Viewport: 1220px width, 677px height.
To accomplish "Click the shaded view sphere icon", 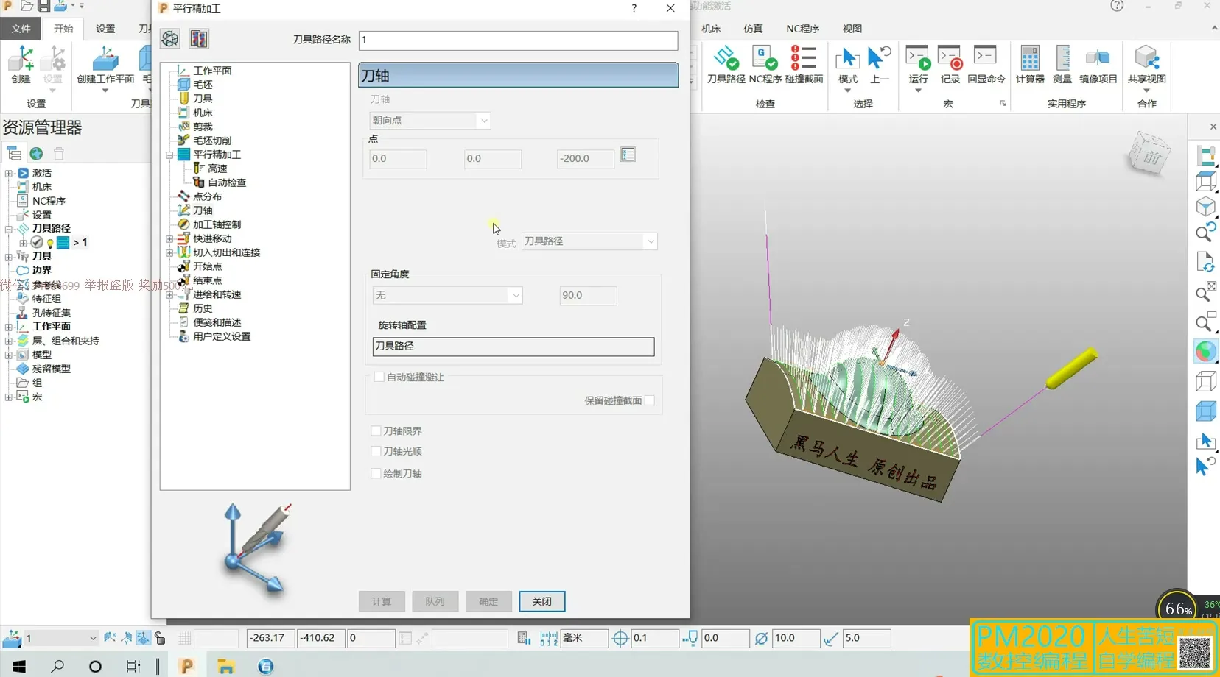I will (x=1205, y=352).
